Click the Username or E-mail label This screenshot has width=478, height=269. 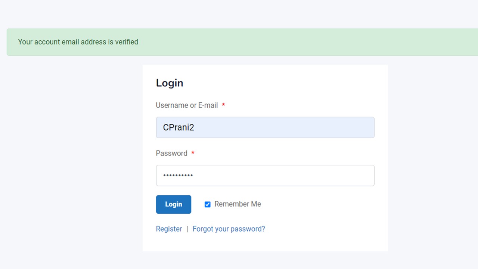coord(187,105)
